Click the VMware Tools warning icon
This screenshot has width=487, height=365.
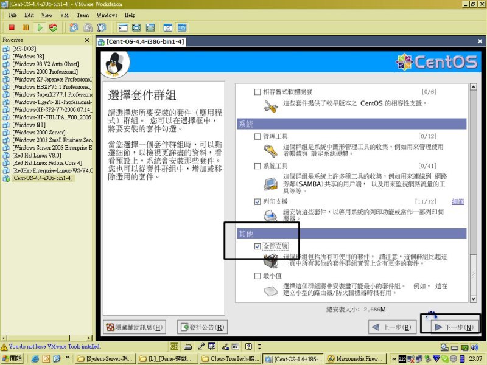[x=4, y=347]
